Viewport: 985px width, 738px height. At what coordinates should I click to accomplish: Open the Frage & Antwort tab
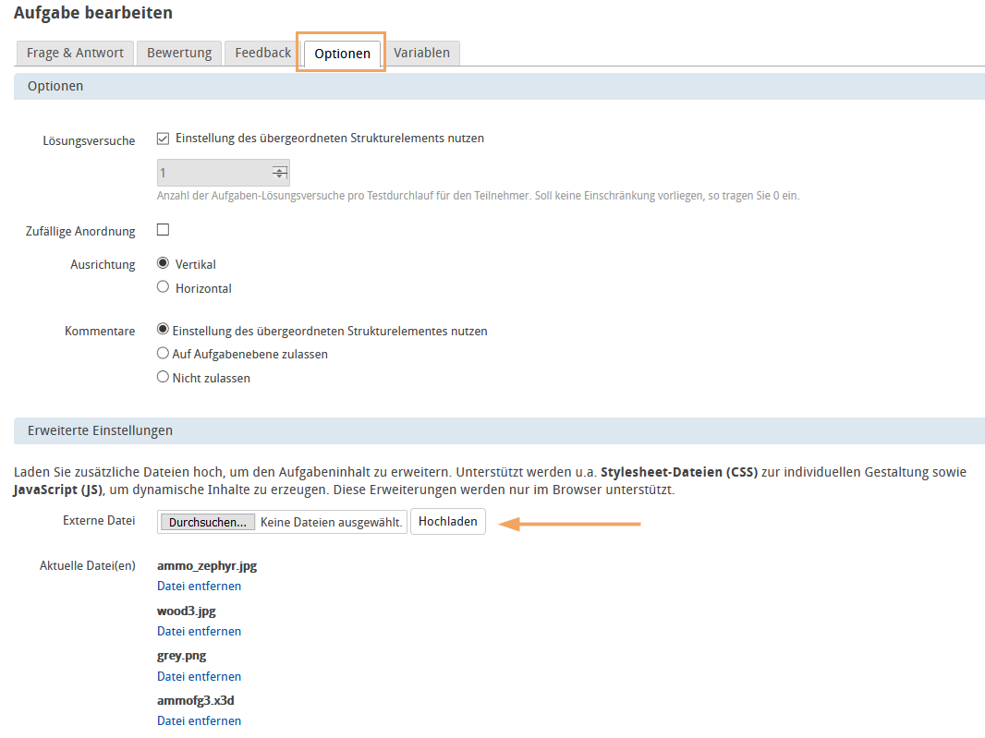tap(75, 53)
